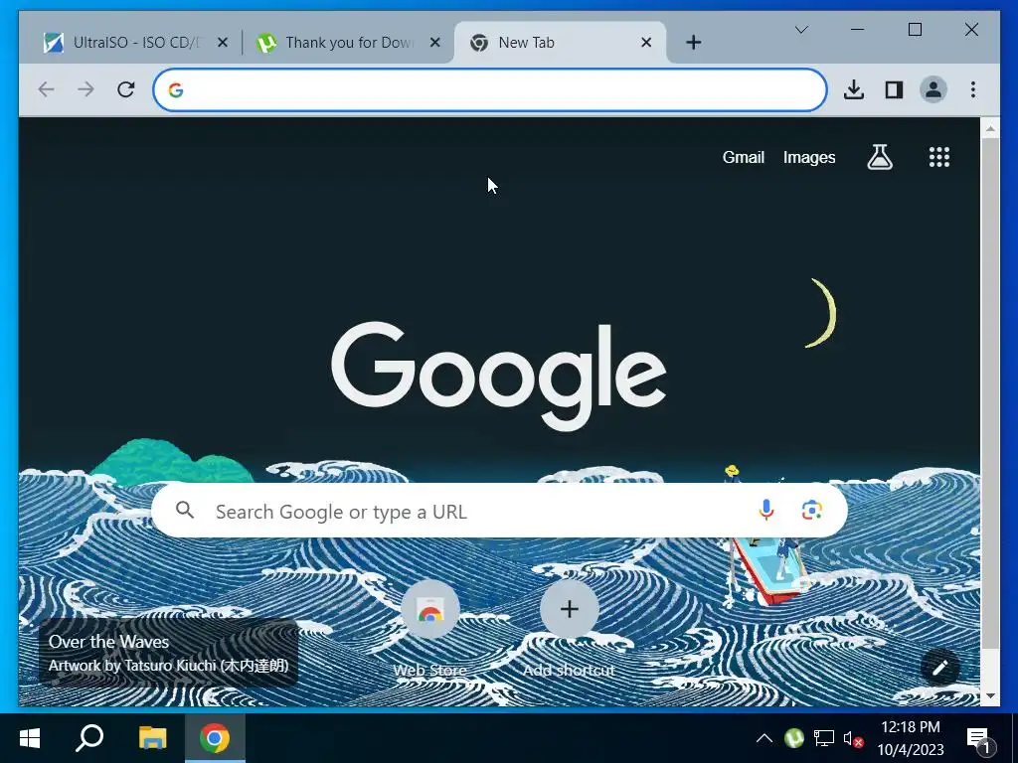This screenshot has width=1018, height=763.
Task: Close the Thank you for Download tab
Action: click(x=435, y=43)
